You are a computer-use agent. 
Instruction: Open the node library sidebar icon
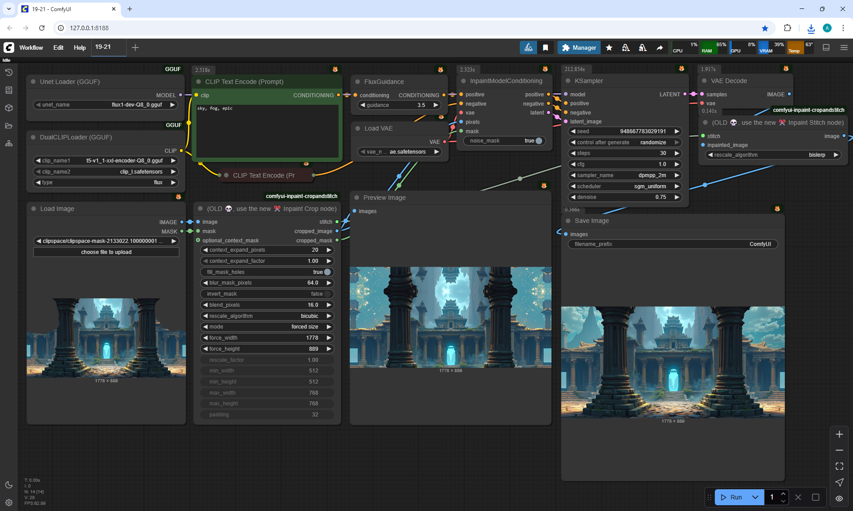(9, 90)
